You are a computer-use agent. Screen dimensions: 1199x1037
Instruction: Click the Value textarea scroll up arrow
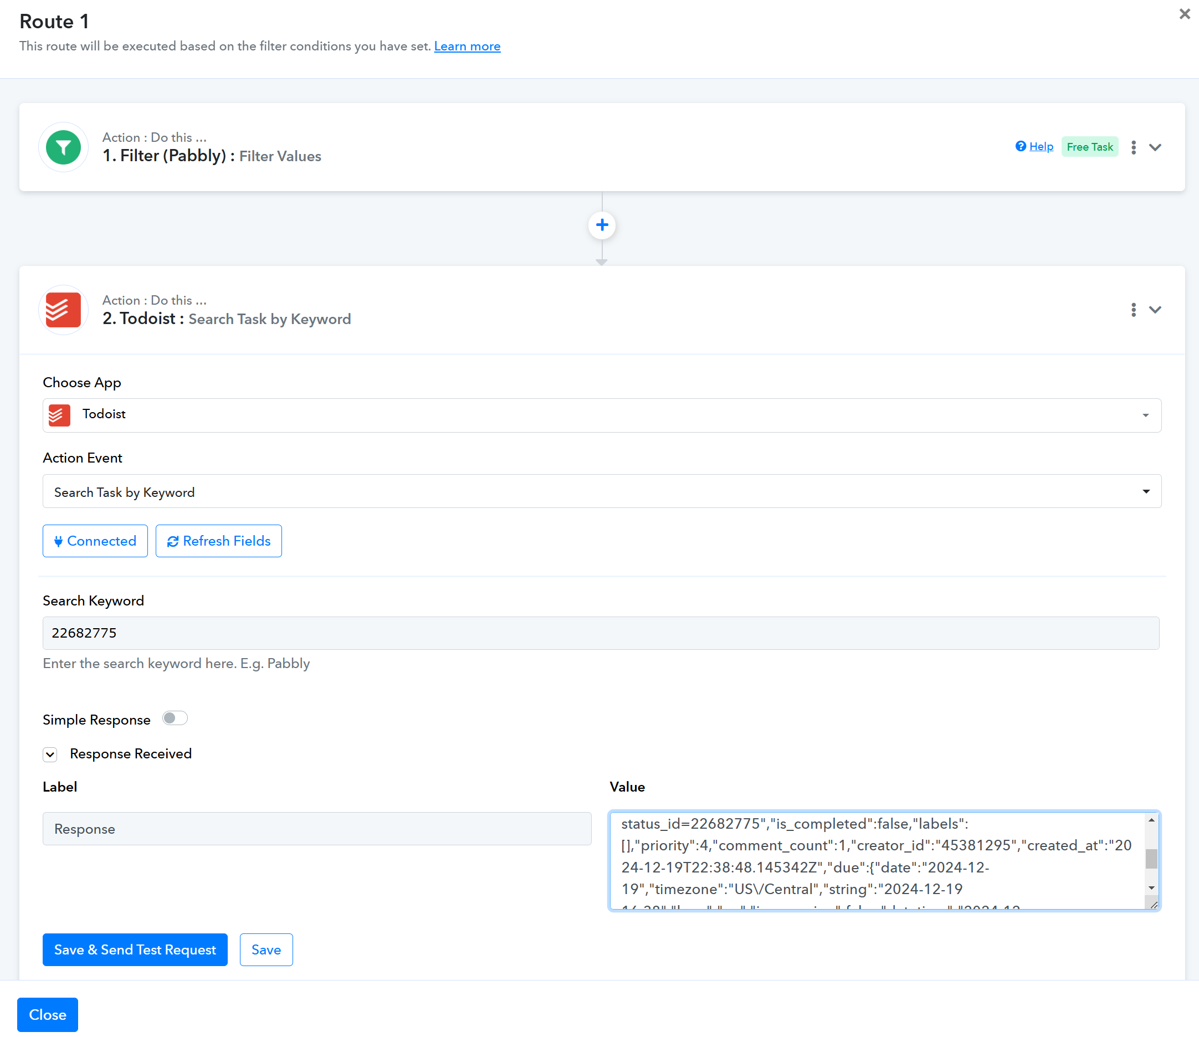(x=1151, y=820)
